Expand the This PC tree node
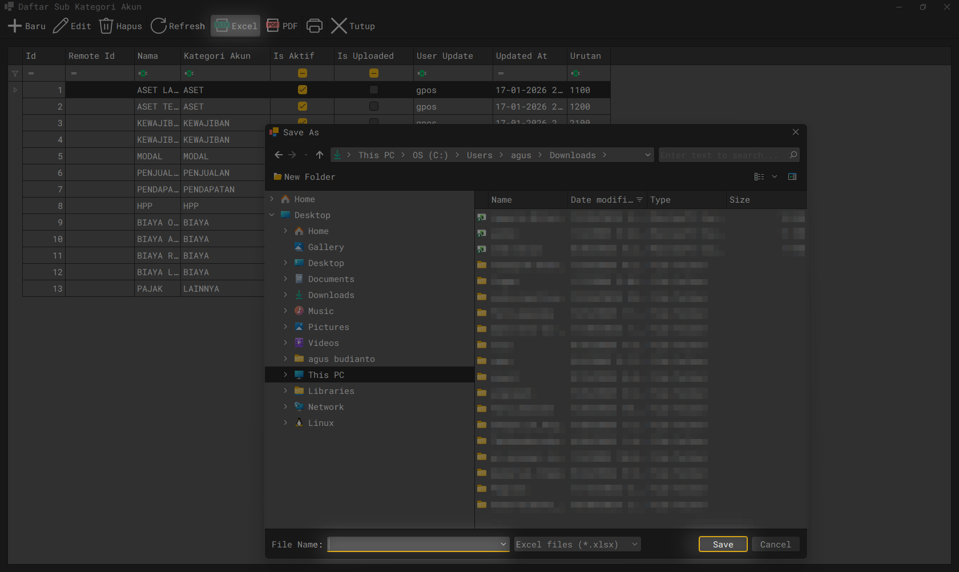The width and height of the screenshot is (959, 572). point(286,374)
